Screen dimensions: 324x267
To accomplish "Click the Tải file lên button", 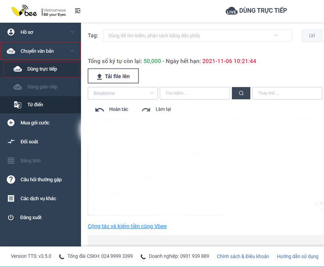I will (x=113, y=76).
